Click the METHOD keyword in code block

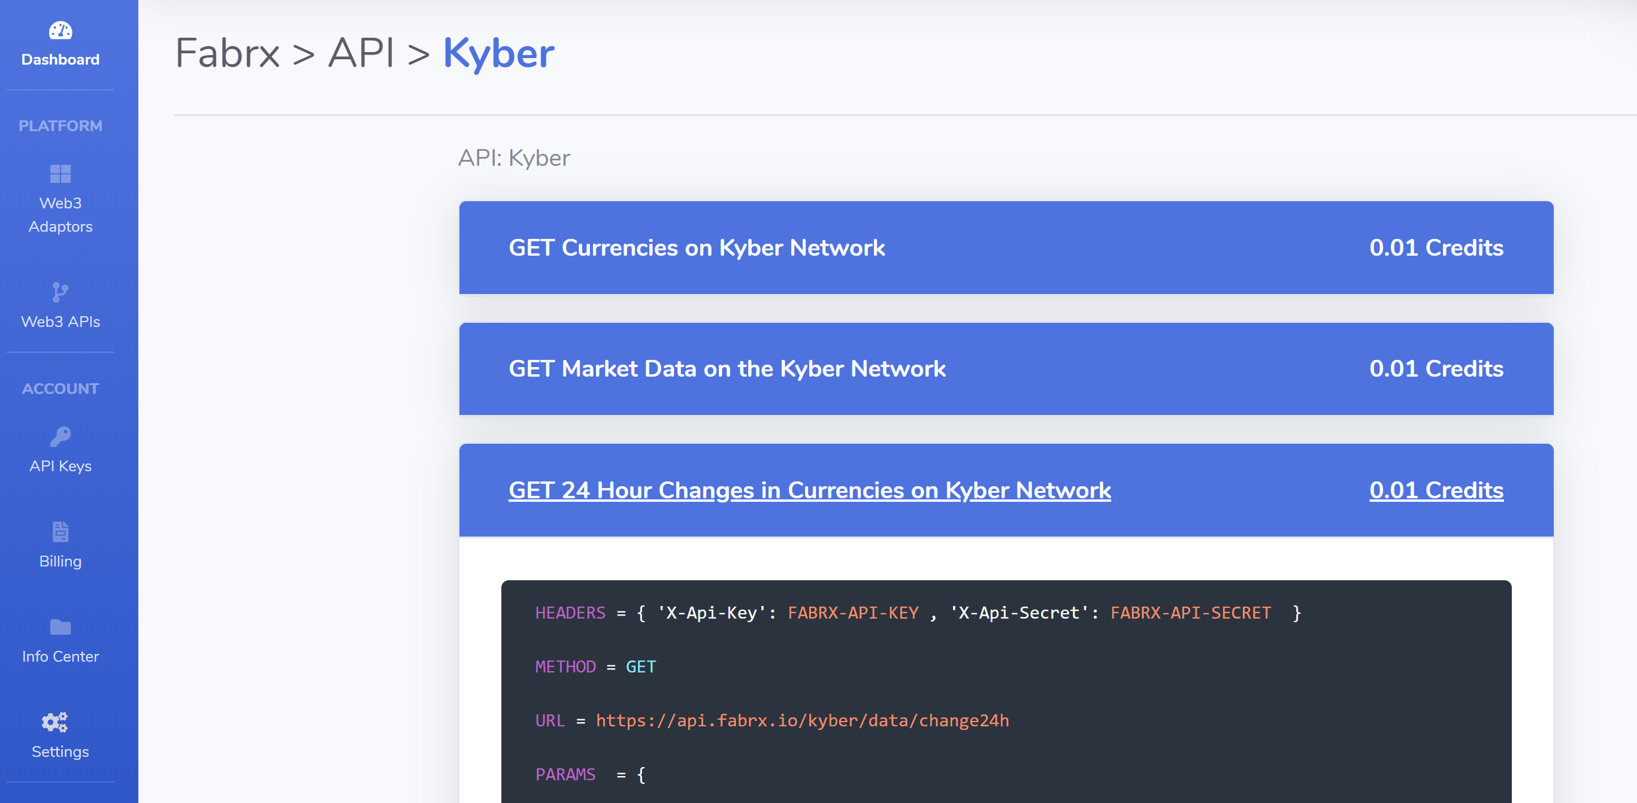click(565, 666)
